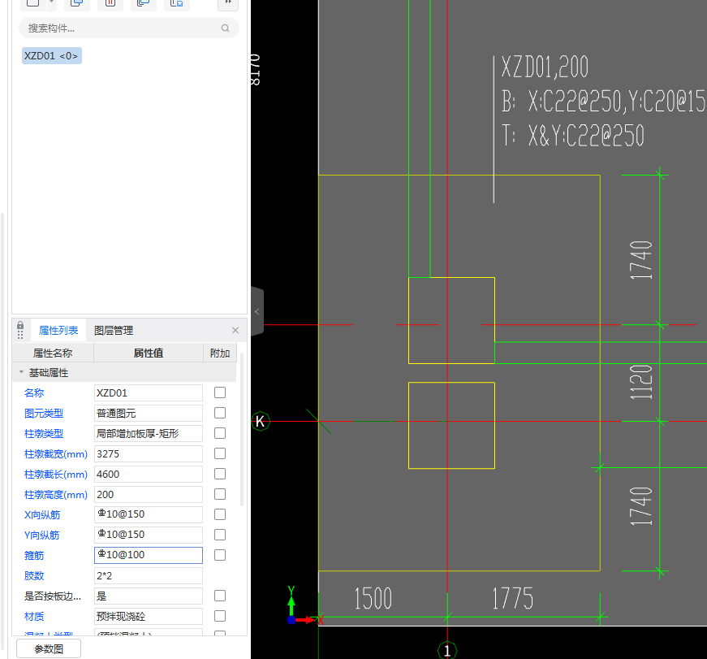
Task: Select XZD01 in the component list
Action: 52,56
